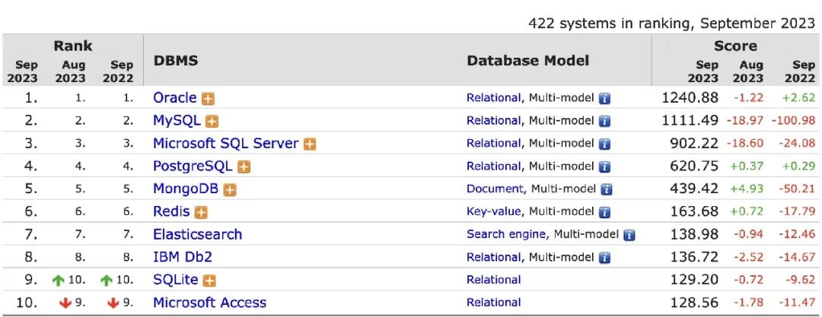Screen dimensions: 822x317
Task: Follow Relational link in Microsoft SQL Server row
Action: pyautogui.click(x=493, y=144)
